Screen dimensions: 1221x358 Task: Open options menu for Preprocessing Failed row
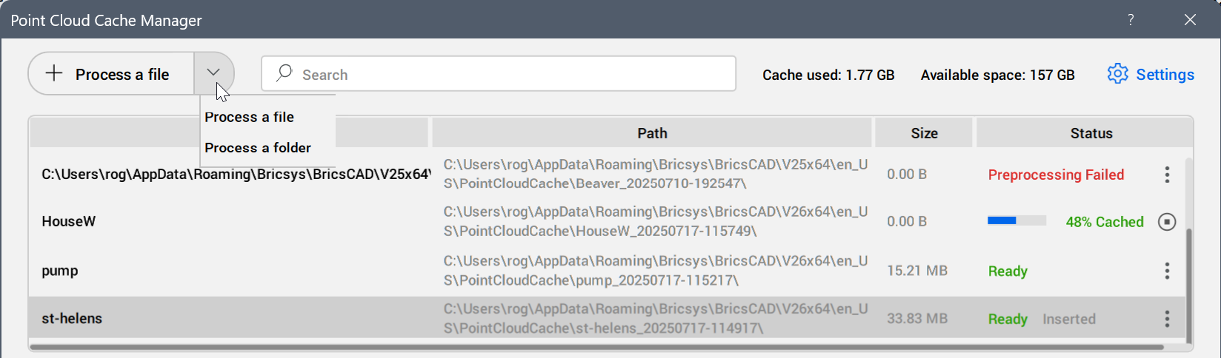click(x=1167, y=175)
